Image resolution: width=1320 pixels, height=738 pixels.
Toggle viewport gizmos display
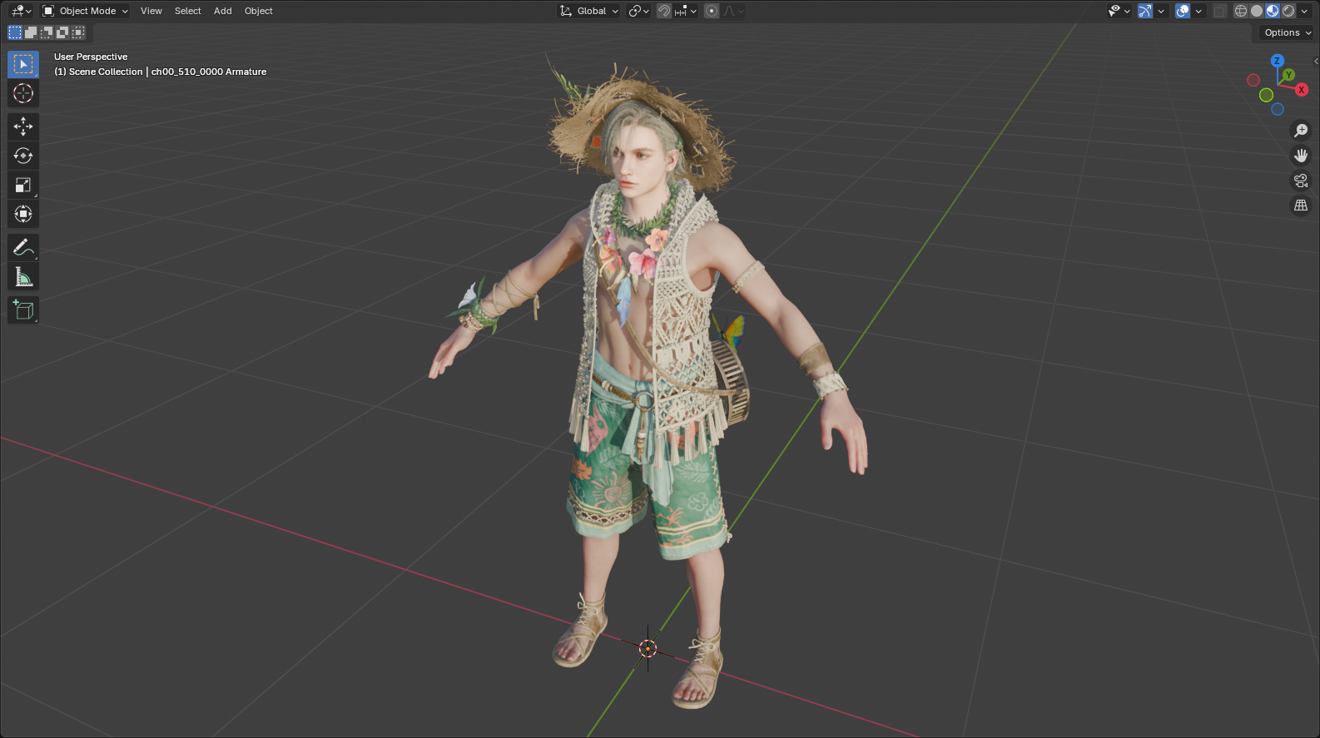tap(1145, 11)
